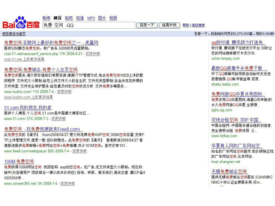Click 把百度设为首页 link

(14, 34)
